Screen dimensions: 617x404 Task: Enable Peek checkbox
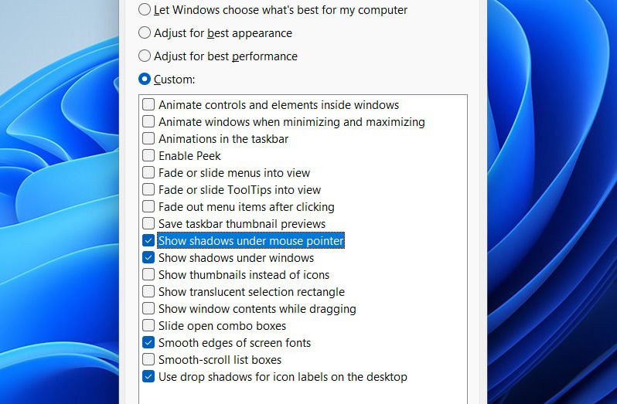(148, 155)
